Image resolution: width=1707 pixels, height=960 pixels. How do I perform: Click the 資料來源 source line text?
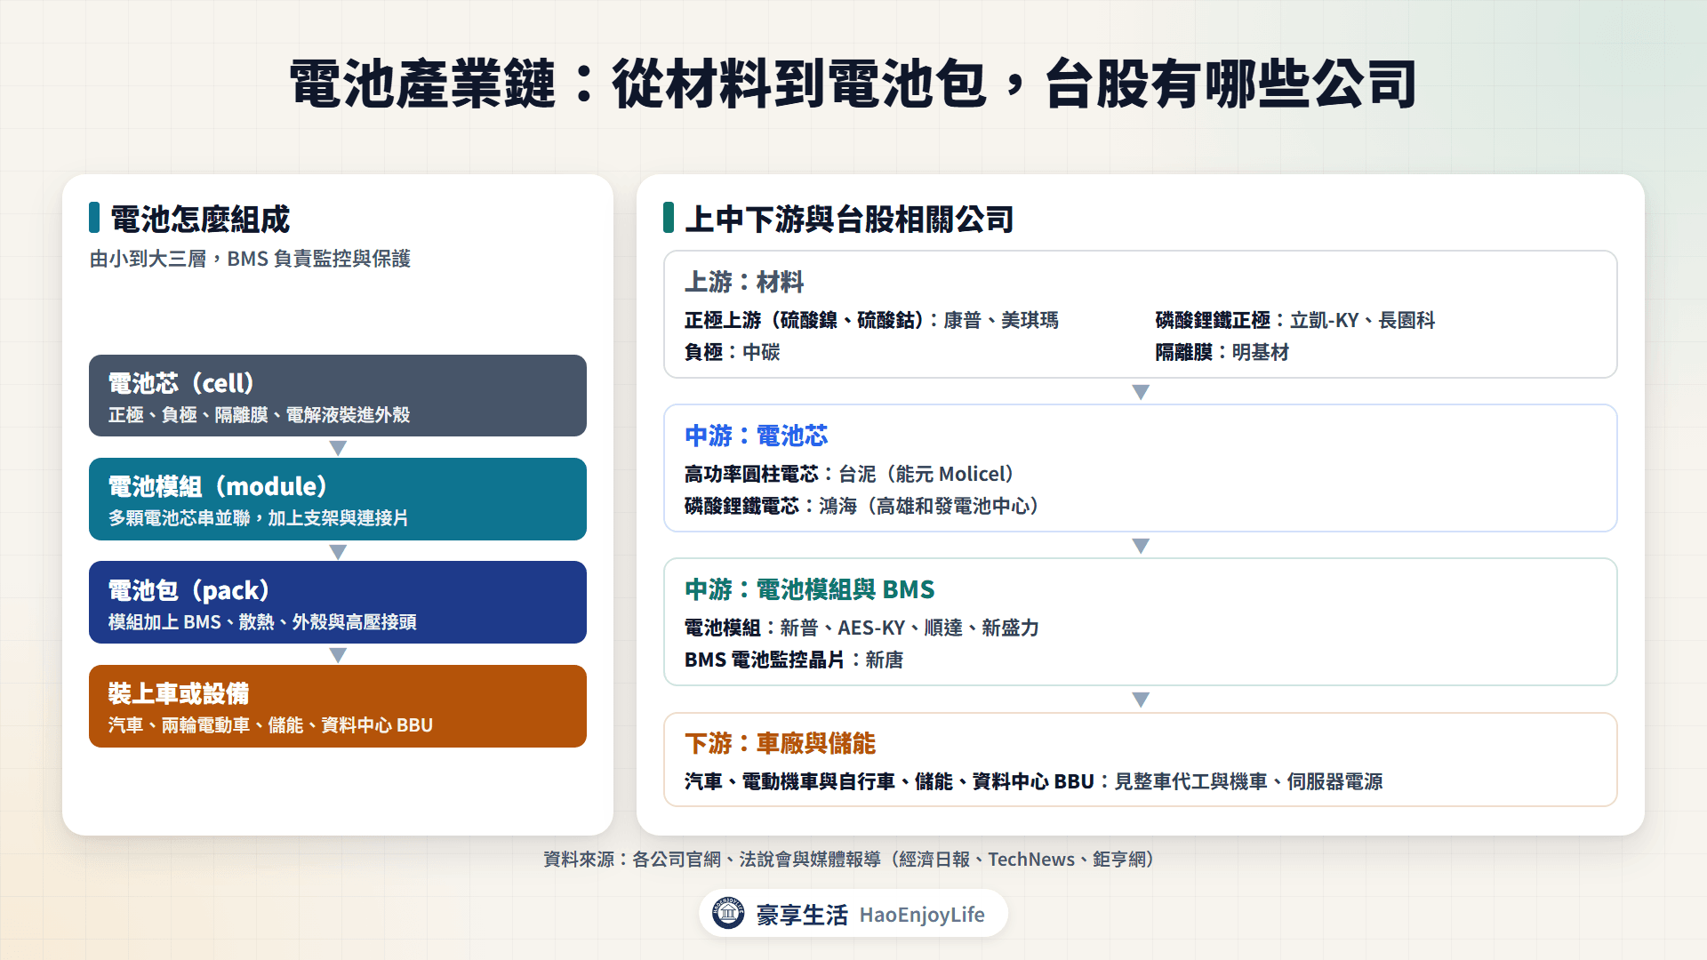[849, 860]
